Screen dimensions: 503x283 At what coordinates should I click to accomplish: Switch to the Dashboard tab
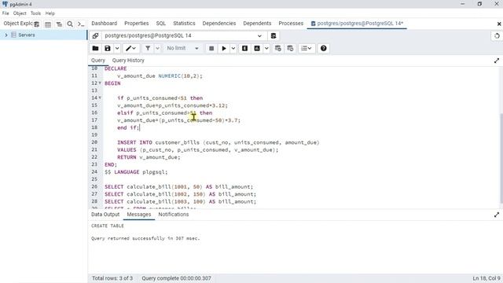pyautogui.click(x=105, y=24)
